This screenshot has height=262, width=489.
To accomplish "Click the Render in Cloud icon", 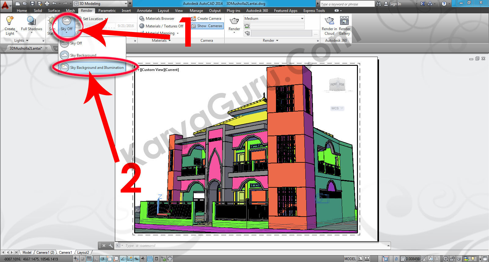I will pos(329,21).
